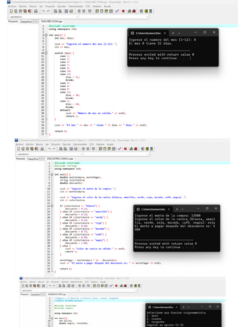Switch to Proyecto tab in DIAS MES window

point(13,21)
